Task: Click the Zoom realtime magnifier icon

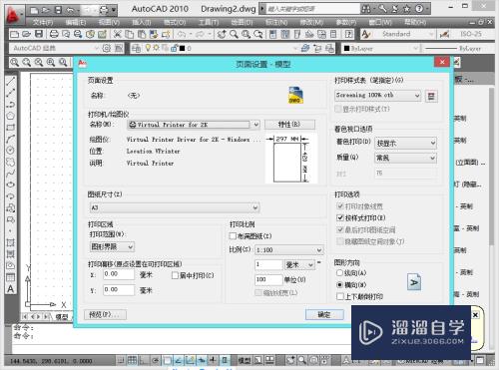Action: click(234, 34)
